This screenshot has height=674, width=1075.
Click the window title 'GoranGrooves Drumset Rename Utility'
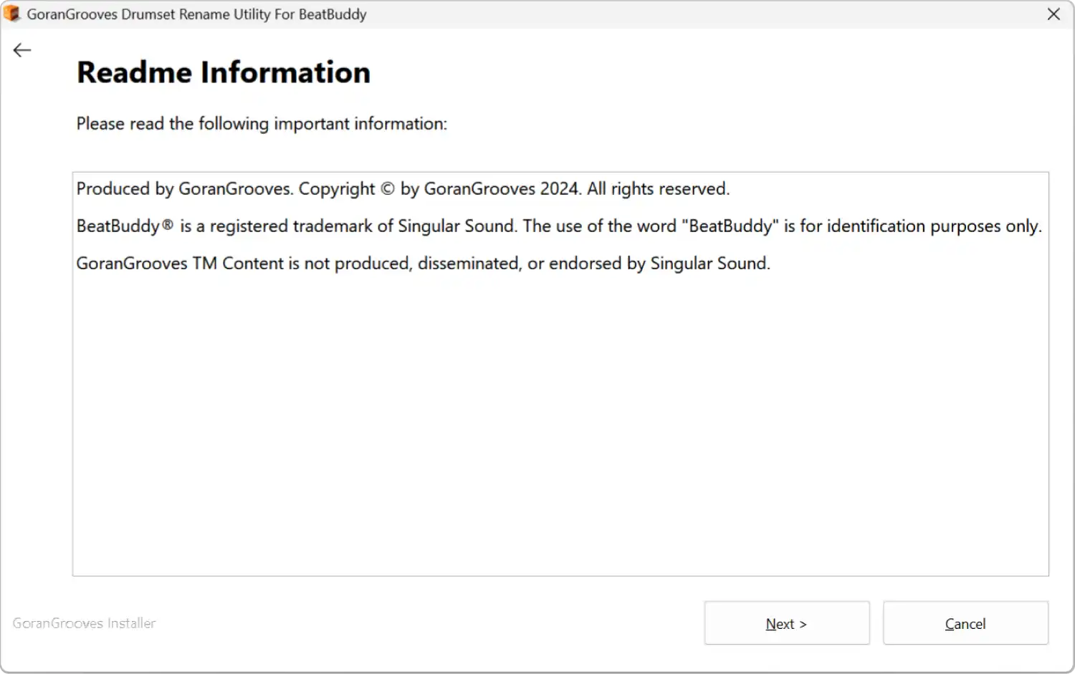click(x=196, y=14)
